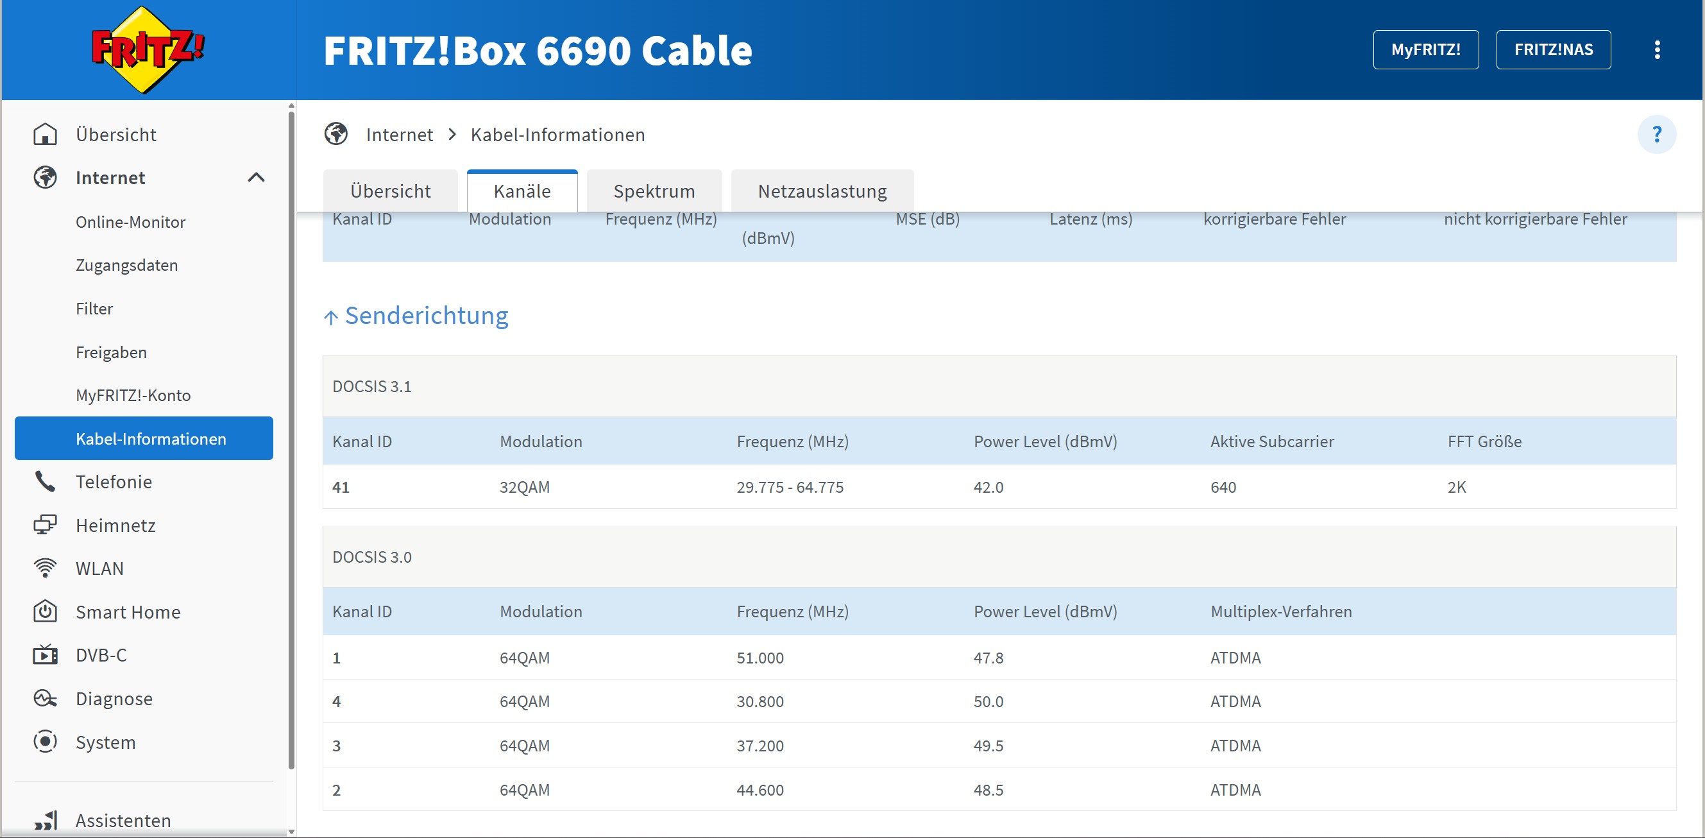The width and height of the screenshot is (1705, 838).
Task: Click the Diagnose icon
Action: pos(45,698)
